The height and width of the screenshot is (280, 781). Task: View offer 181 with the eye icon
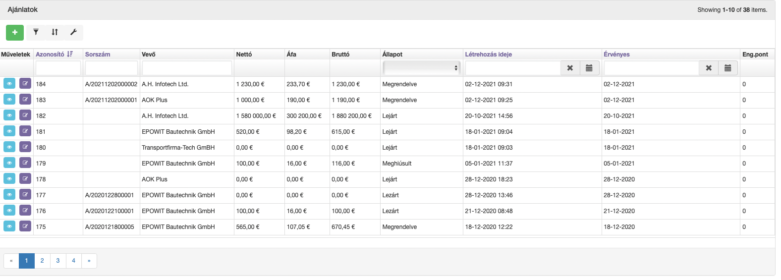point(9,131)
